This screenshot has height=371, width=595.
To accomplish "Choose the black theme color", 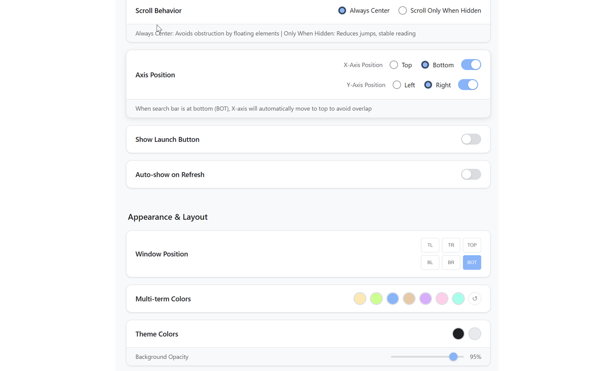I will click(x=458, y=334).
